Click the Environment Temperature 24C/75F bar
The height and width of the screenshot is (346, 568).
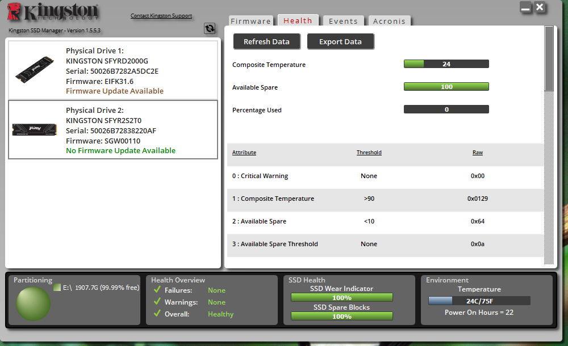tap(479, 301)
